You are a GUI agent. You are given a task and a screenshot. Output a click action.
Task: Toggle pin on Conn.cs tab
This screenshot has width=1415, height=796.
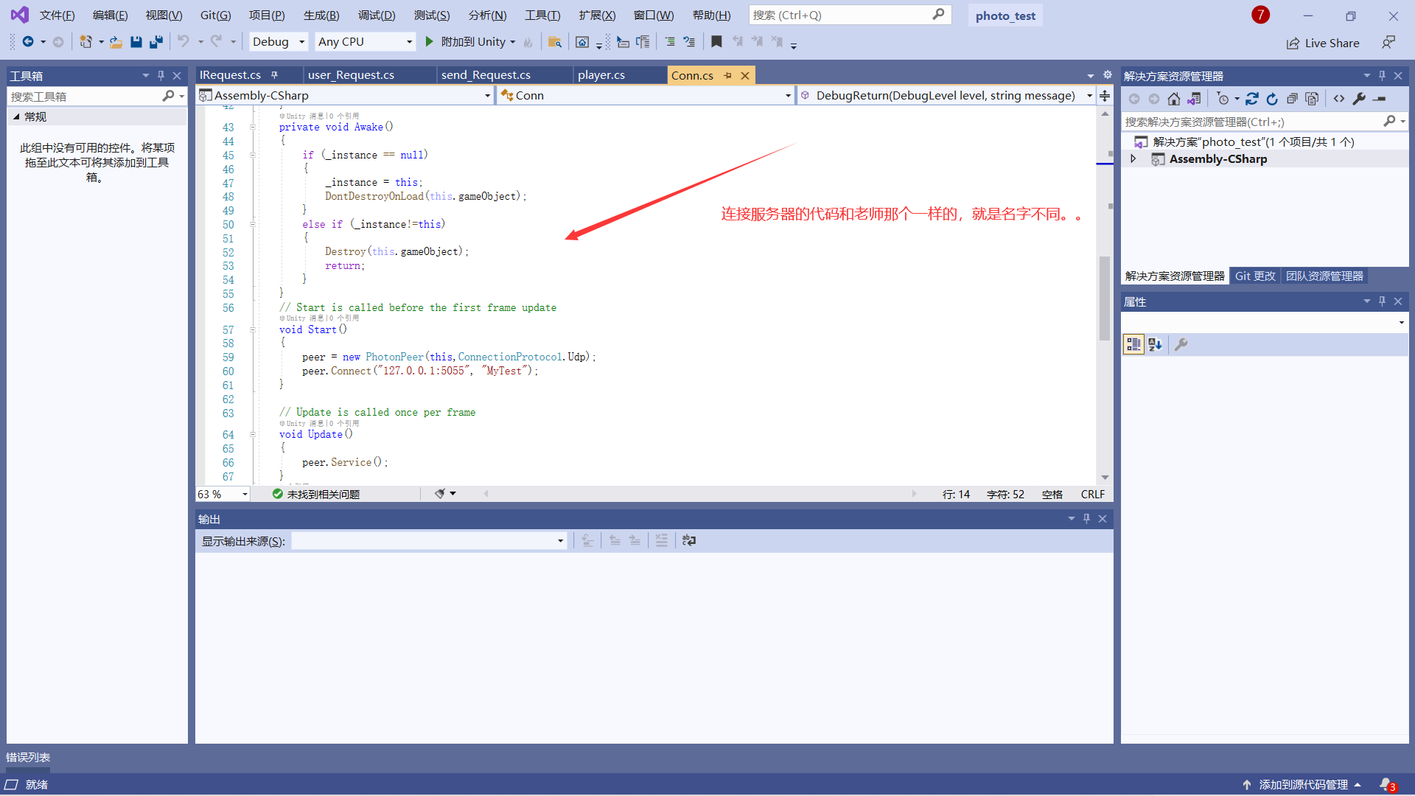click(x=727, y=75)
